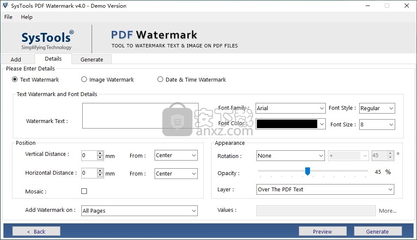Image resolution: width=417 pixels, height=240 pixels.
Task: Expand the Rotation dropdown showing None
Action: tap(290, 156)
